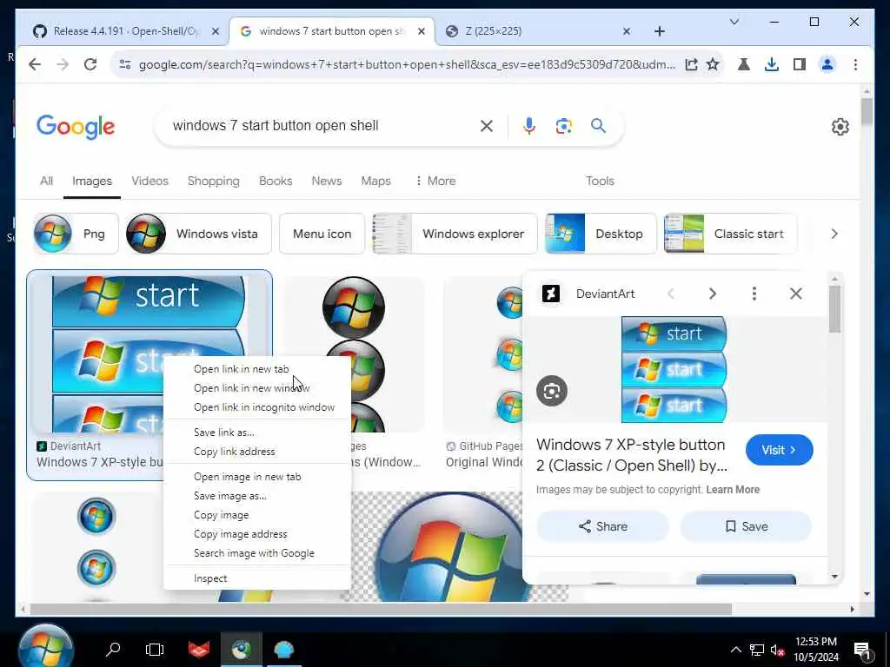
Task: Show hidden system tray icons
Action: coord(735,650)
